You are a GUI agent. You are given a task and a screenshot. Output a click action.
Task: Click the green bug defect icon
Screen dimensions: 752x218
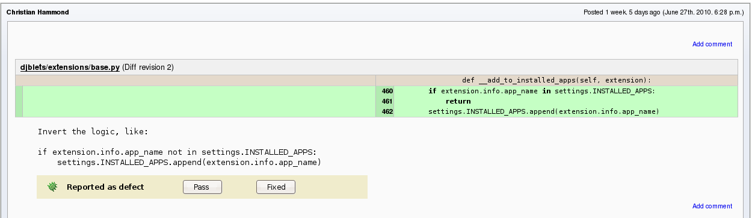click(53, 187)
